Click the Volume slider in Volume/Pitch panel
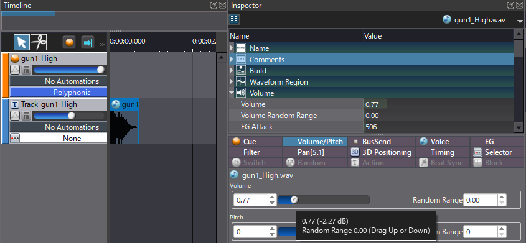 (324, 200)
